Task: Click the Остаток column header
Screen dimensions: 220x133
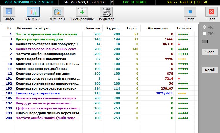Action: point(184,28)
